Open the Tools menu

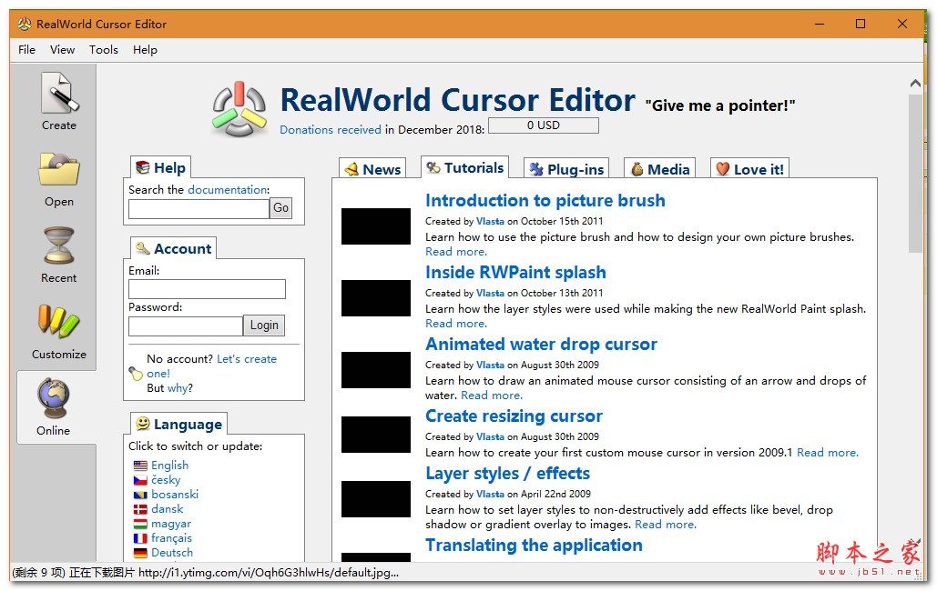coord(104,50)
